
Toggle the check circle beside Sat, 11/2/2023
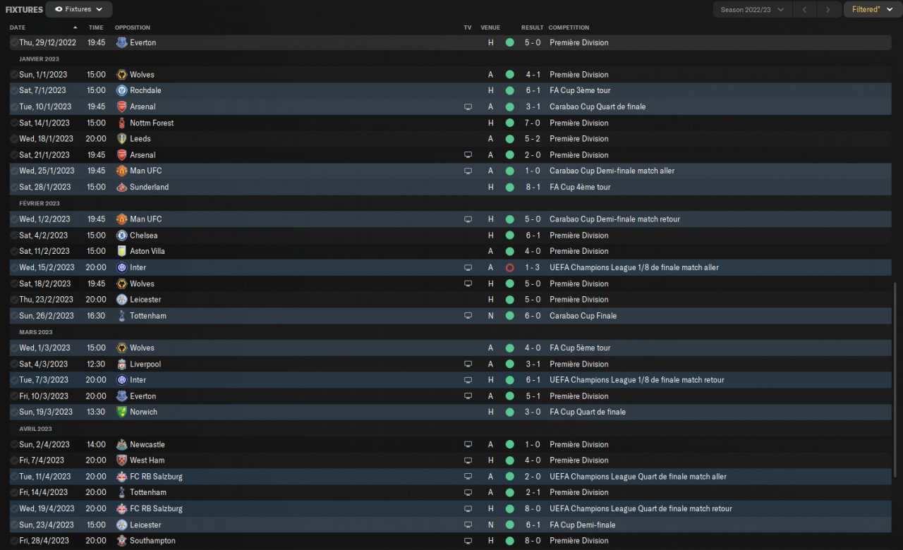click(x=14, y=251)
